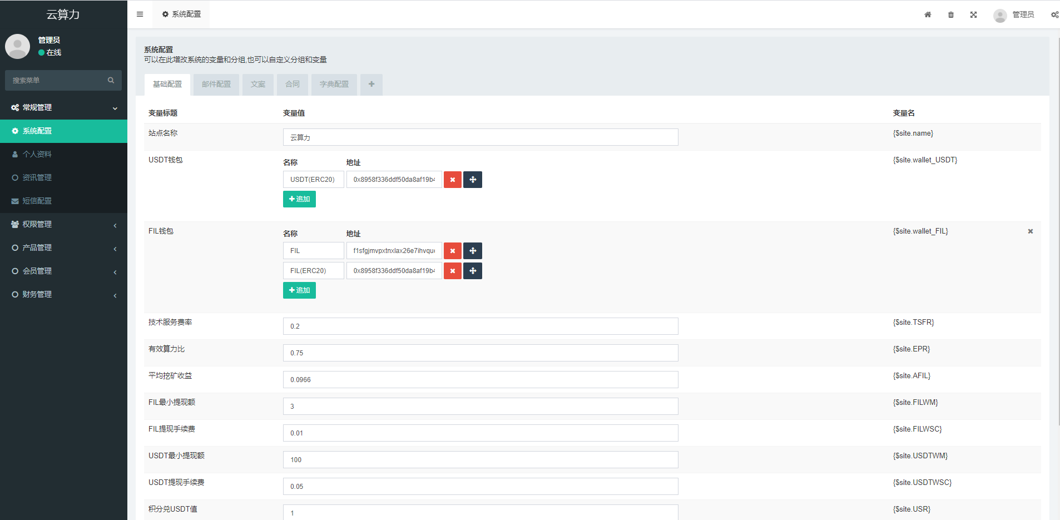Delete the first FIL wallet address row
This screenshot has width=1060, height=520.
[453, 251]
